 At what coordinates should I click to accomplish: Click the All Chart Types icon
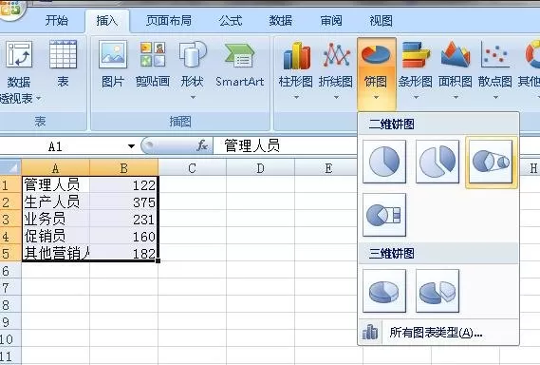point(370,333)
